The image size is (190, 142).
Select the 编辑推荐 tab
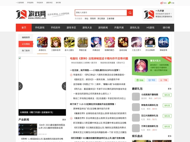coord(26,37)
